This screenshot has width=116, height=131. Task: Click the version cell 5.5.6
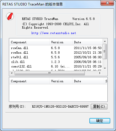(55, 57)
